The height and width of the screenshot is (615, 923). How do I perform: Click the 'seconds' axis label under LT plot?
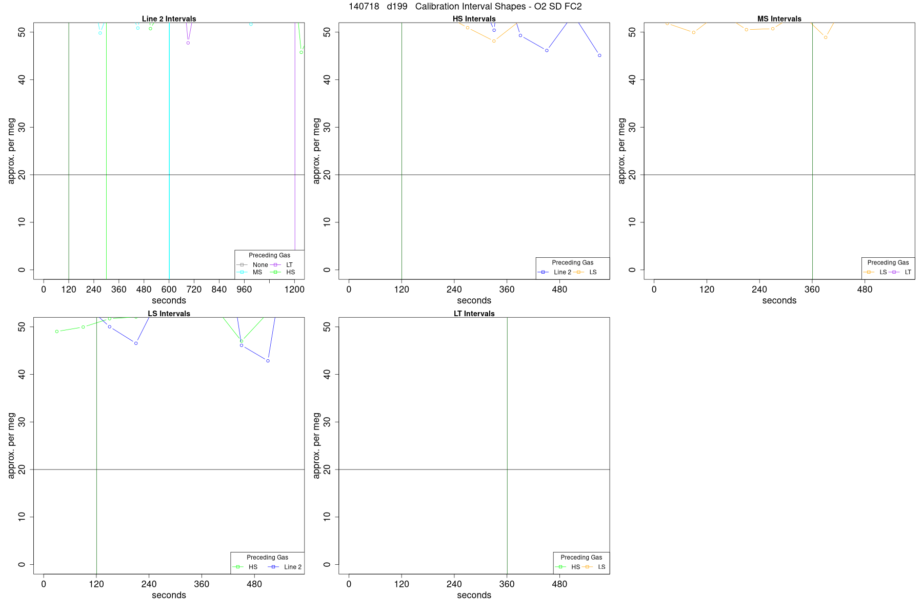point(474,595)
